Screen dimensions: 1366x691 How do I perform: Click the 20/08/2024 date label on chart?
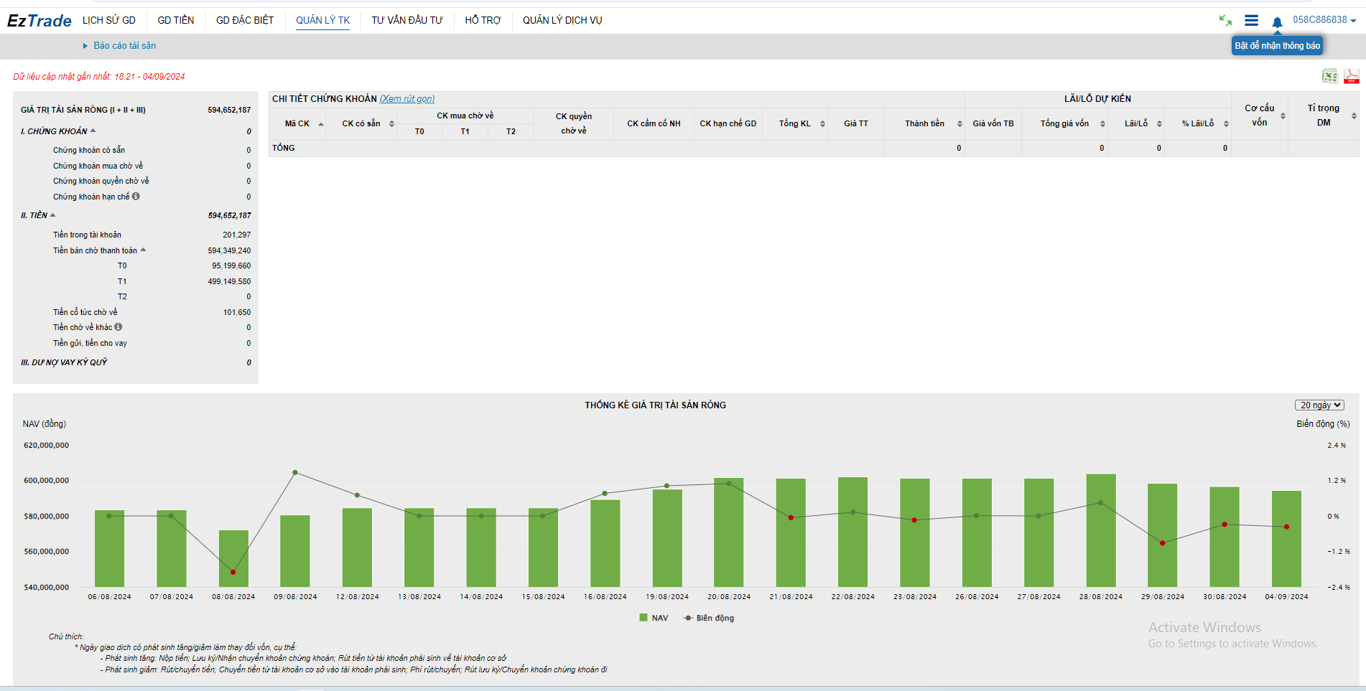click(x=729, y=596)
